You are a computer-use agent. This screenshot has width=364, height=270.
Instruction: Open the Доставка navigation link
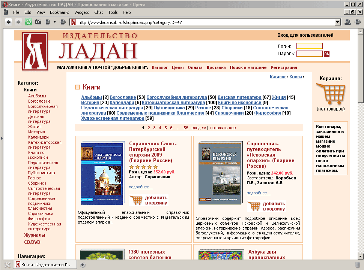[216, 67]
